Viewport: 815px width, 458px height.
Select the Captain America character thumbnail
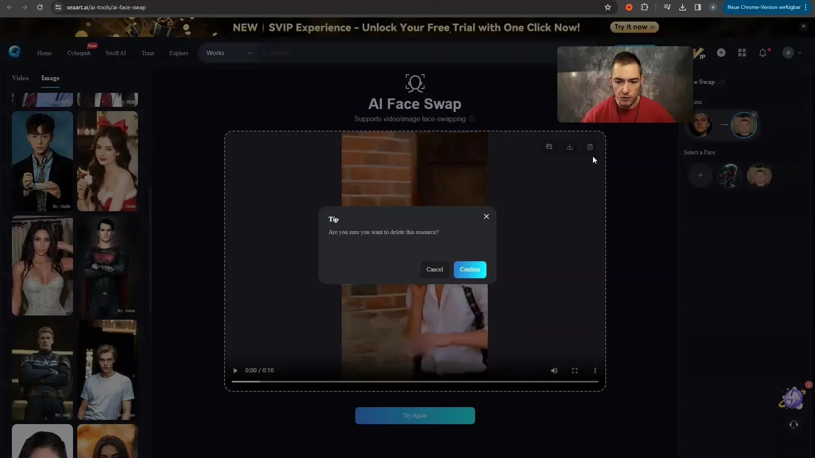[42, 369]
